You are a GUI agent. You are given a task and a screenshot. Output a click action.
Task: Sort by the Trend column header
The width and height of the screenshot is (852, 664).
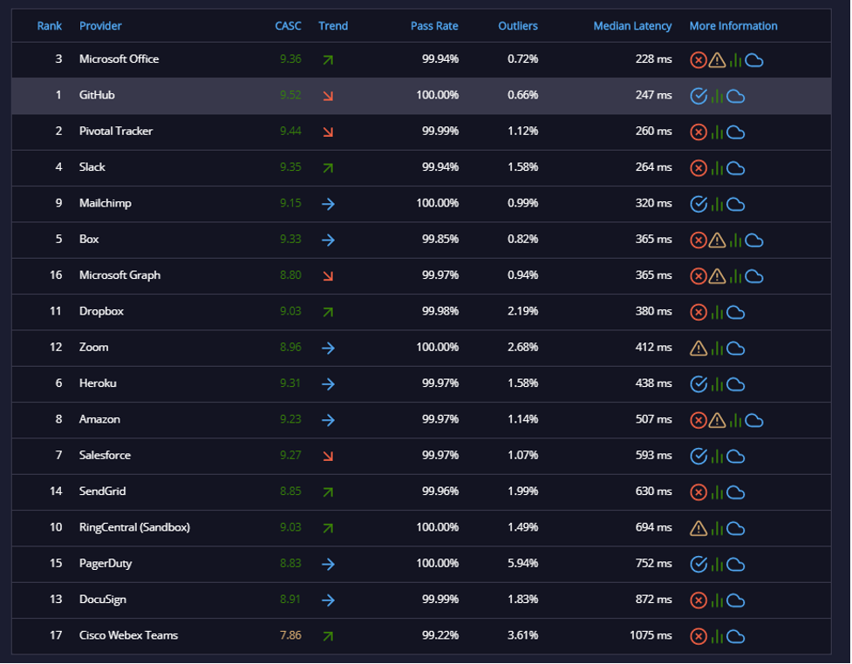click(x=333, y=26)
